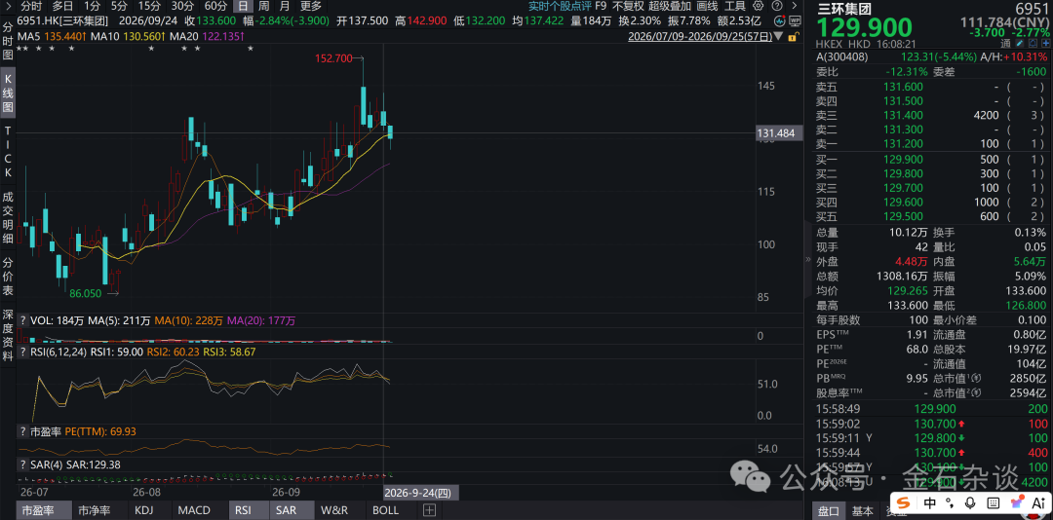Select the 1分 period
Viewport: 1053px width, 520px height.
[92, 6]
